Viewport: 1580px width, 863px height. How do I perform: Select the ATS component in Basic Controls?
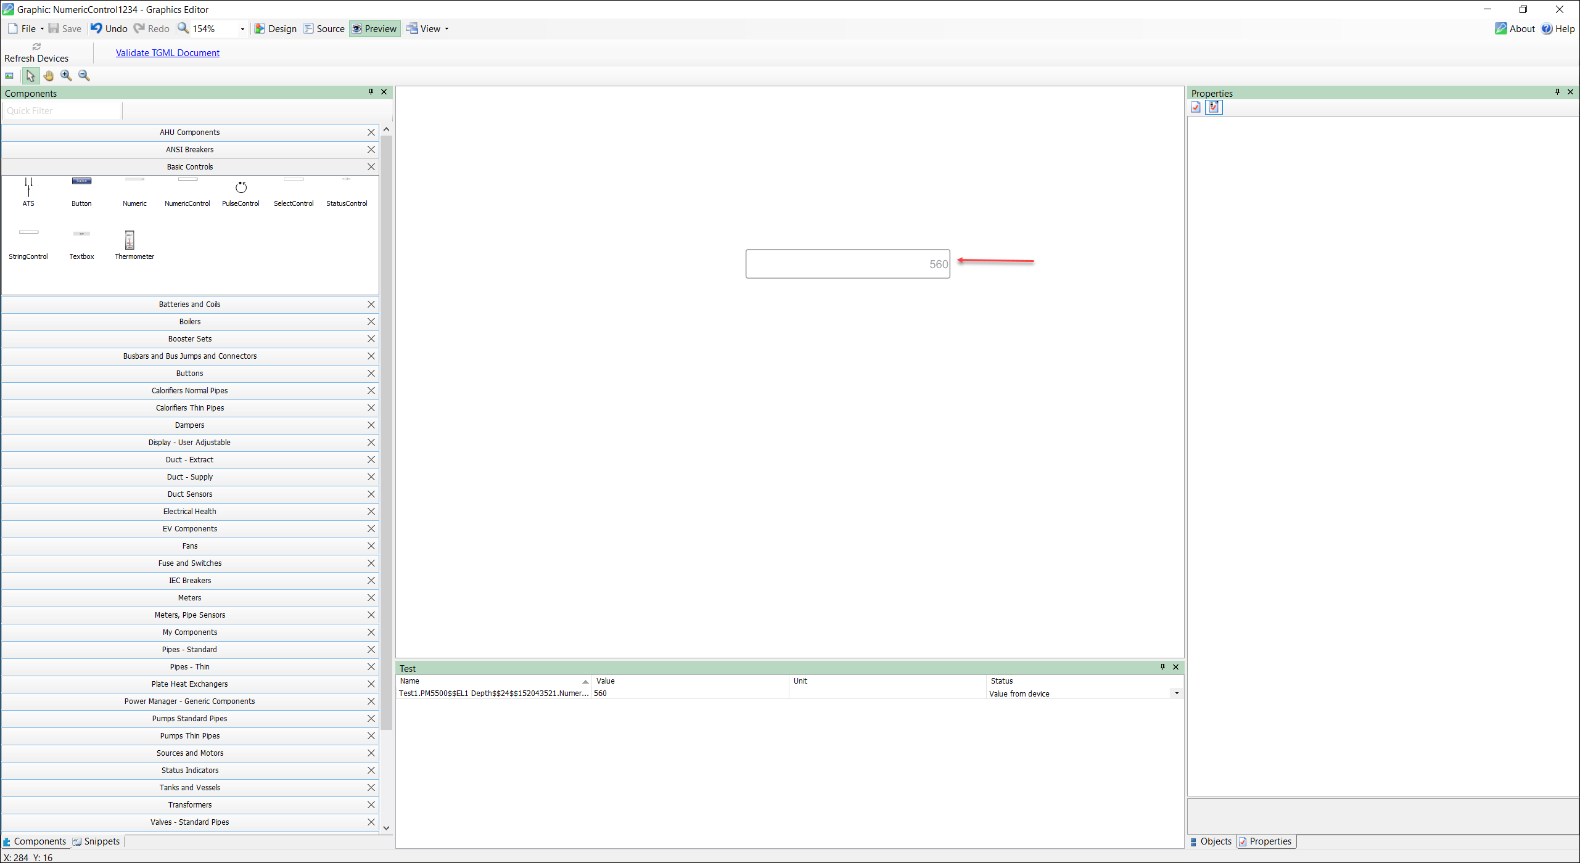[x=28, y=191]
